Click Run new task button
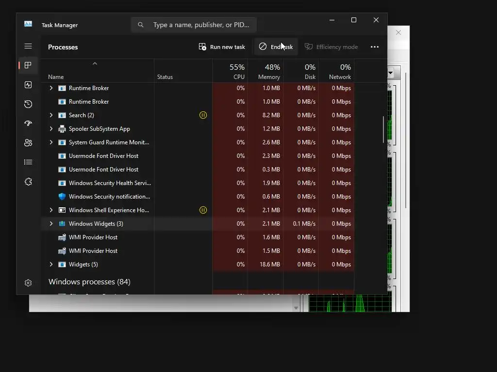 point(222,47)
